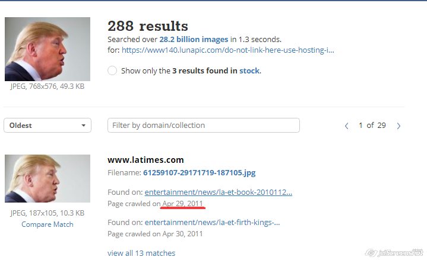This screenshot has height=260, width=427.
Task: Open filename 61259107-29171719-187105.jpg link
Action: 200,173
